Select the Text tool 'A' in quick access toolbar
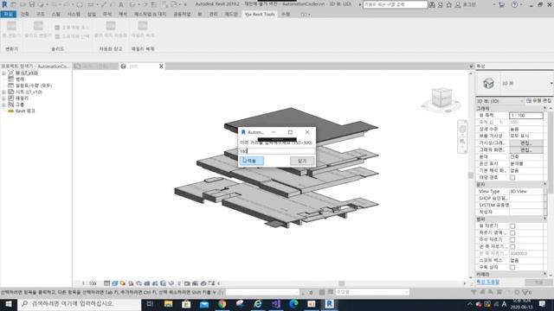554x311 pixels. click(x=121, y=4)
